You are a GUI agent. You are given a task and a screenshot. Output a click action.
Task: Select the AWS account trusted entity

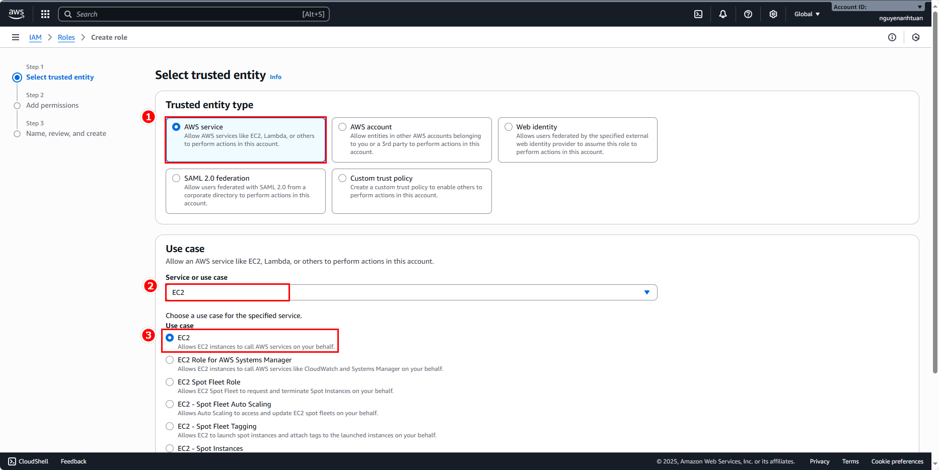click(x=342, y=127)
